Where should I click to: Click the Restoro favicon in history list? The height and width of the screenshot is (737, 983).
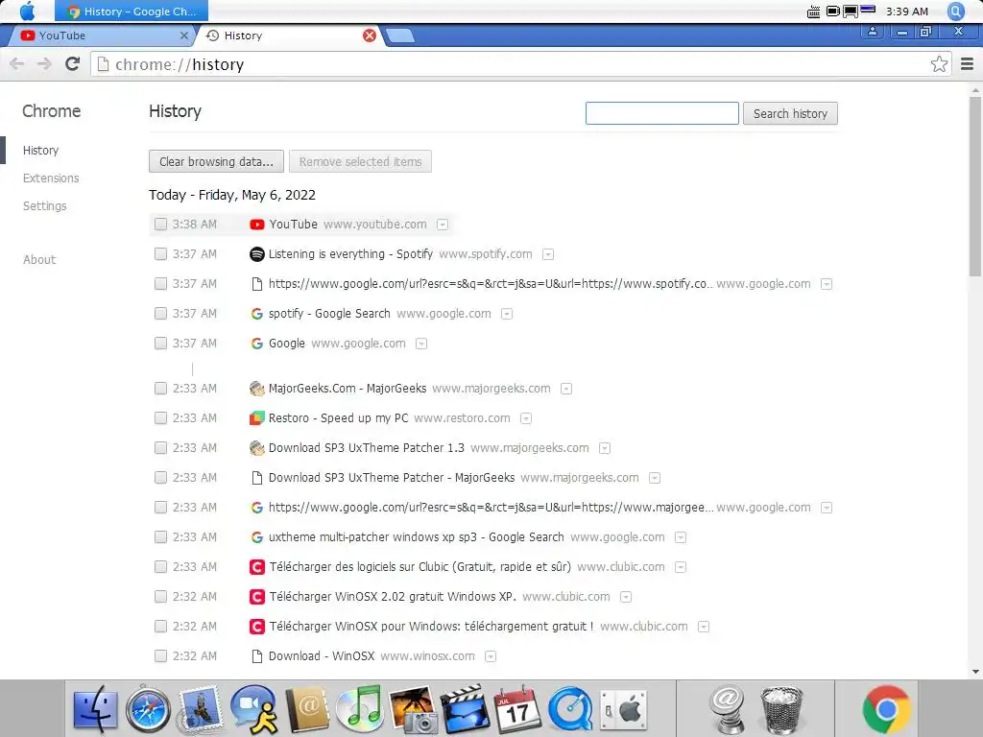pos(256,418)
